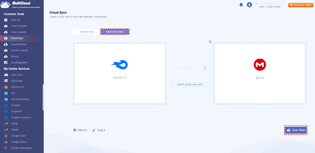This screenshot has width=315, height=153.
Task: Click the Google Workspace icon
Action: [x=6, y=148]
